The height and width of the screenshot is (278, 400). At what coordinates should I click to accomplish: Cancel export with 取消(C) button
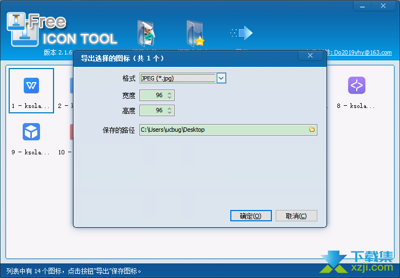[296, 216]
